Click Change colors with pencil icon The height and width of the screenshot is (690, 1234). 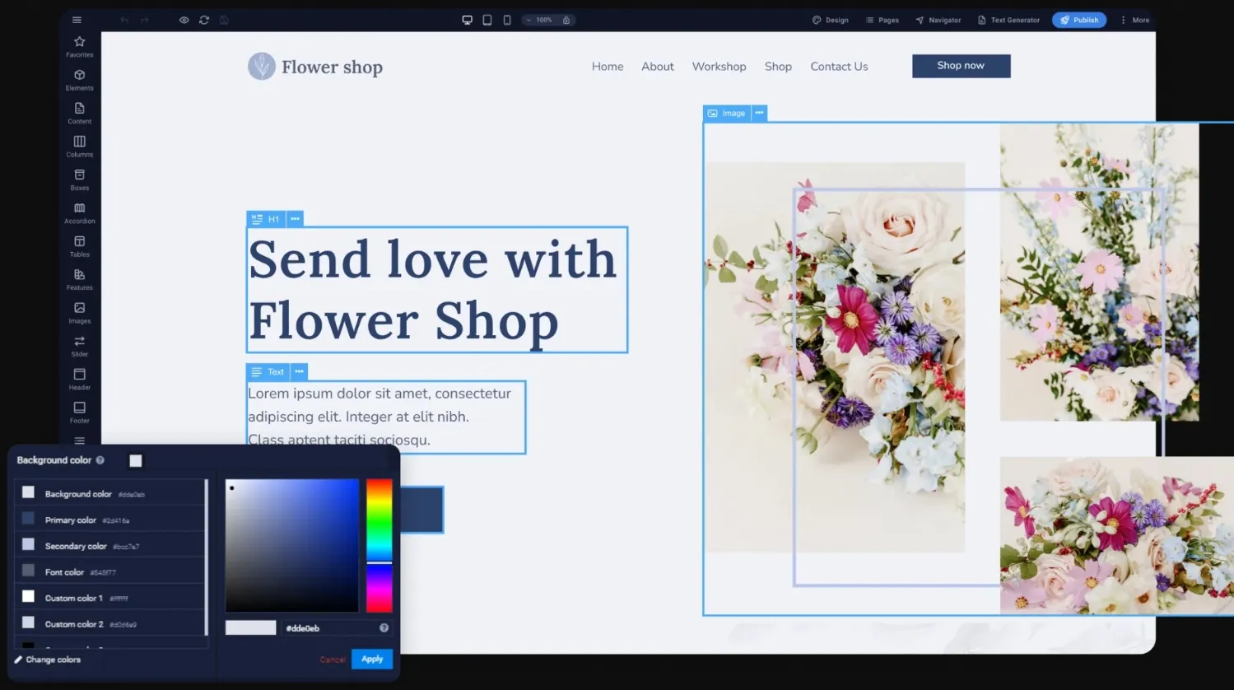48,660
